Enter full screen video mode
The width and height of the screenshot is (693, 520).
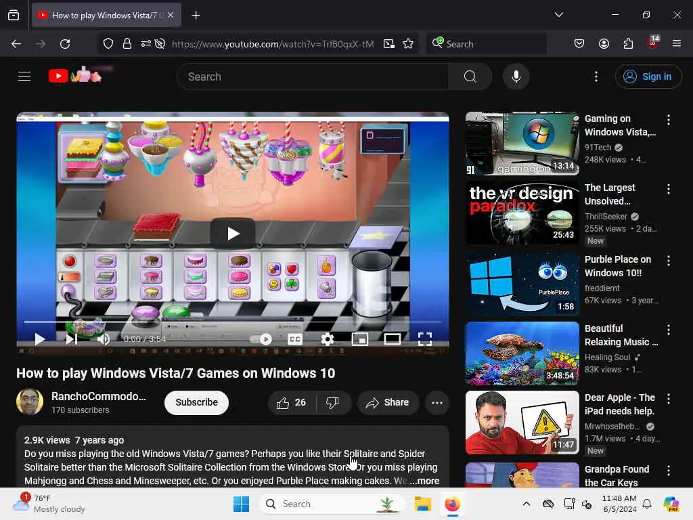[x=425, y=339]
